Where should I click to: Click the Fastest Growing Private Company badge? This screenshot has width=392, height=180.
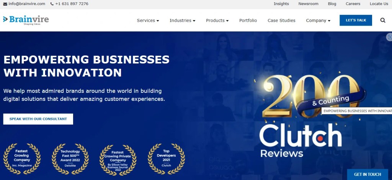(x=118, y=159)
